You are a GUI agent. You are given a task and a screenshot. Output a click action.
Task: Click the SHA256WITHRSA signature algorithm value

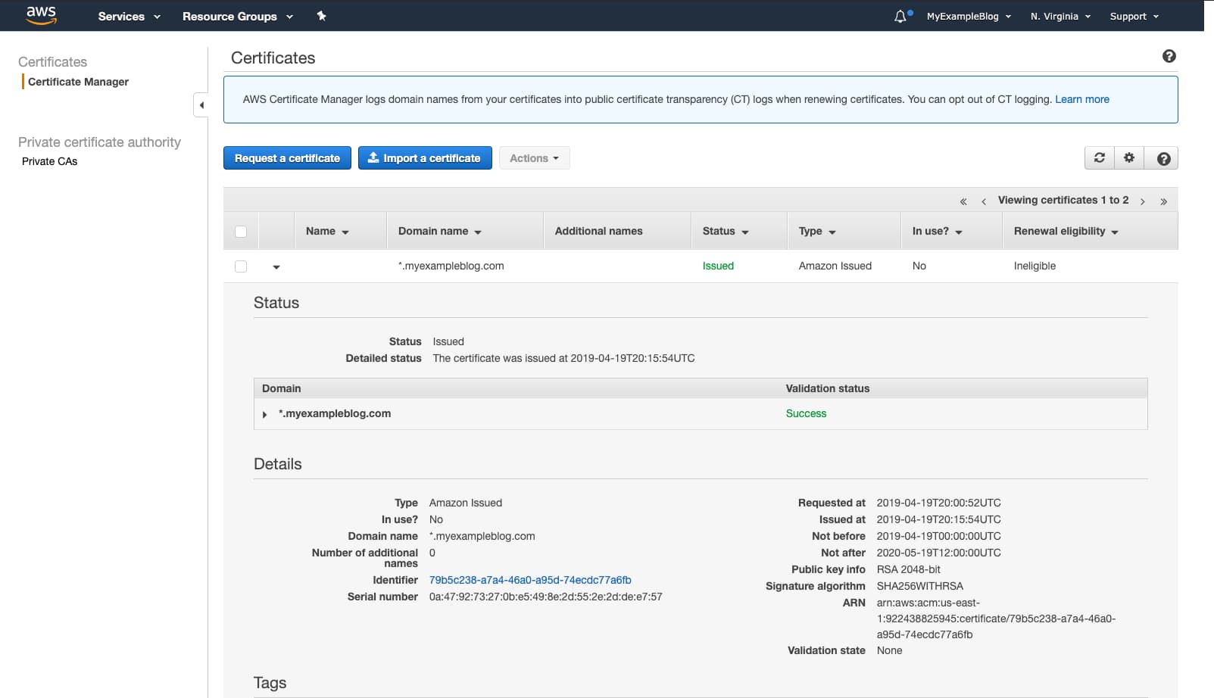(x=920, y=586)
